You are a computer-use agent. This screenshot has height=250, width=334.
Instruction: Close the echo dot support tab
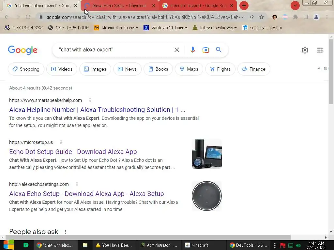point(232,6)
